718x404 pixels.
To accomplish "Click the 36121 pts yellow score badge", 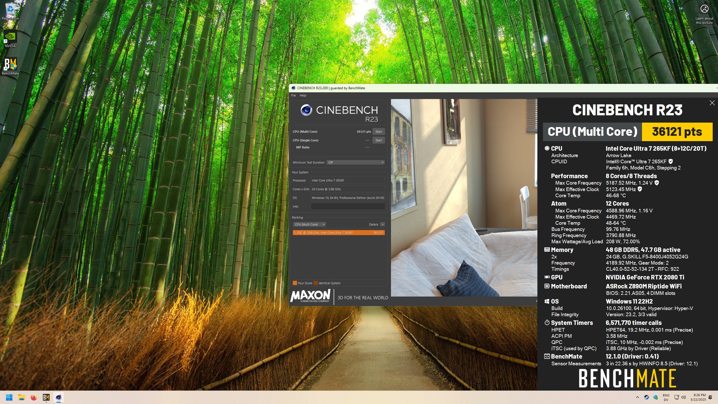I will pos(677,132).
